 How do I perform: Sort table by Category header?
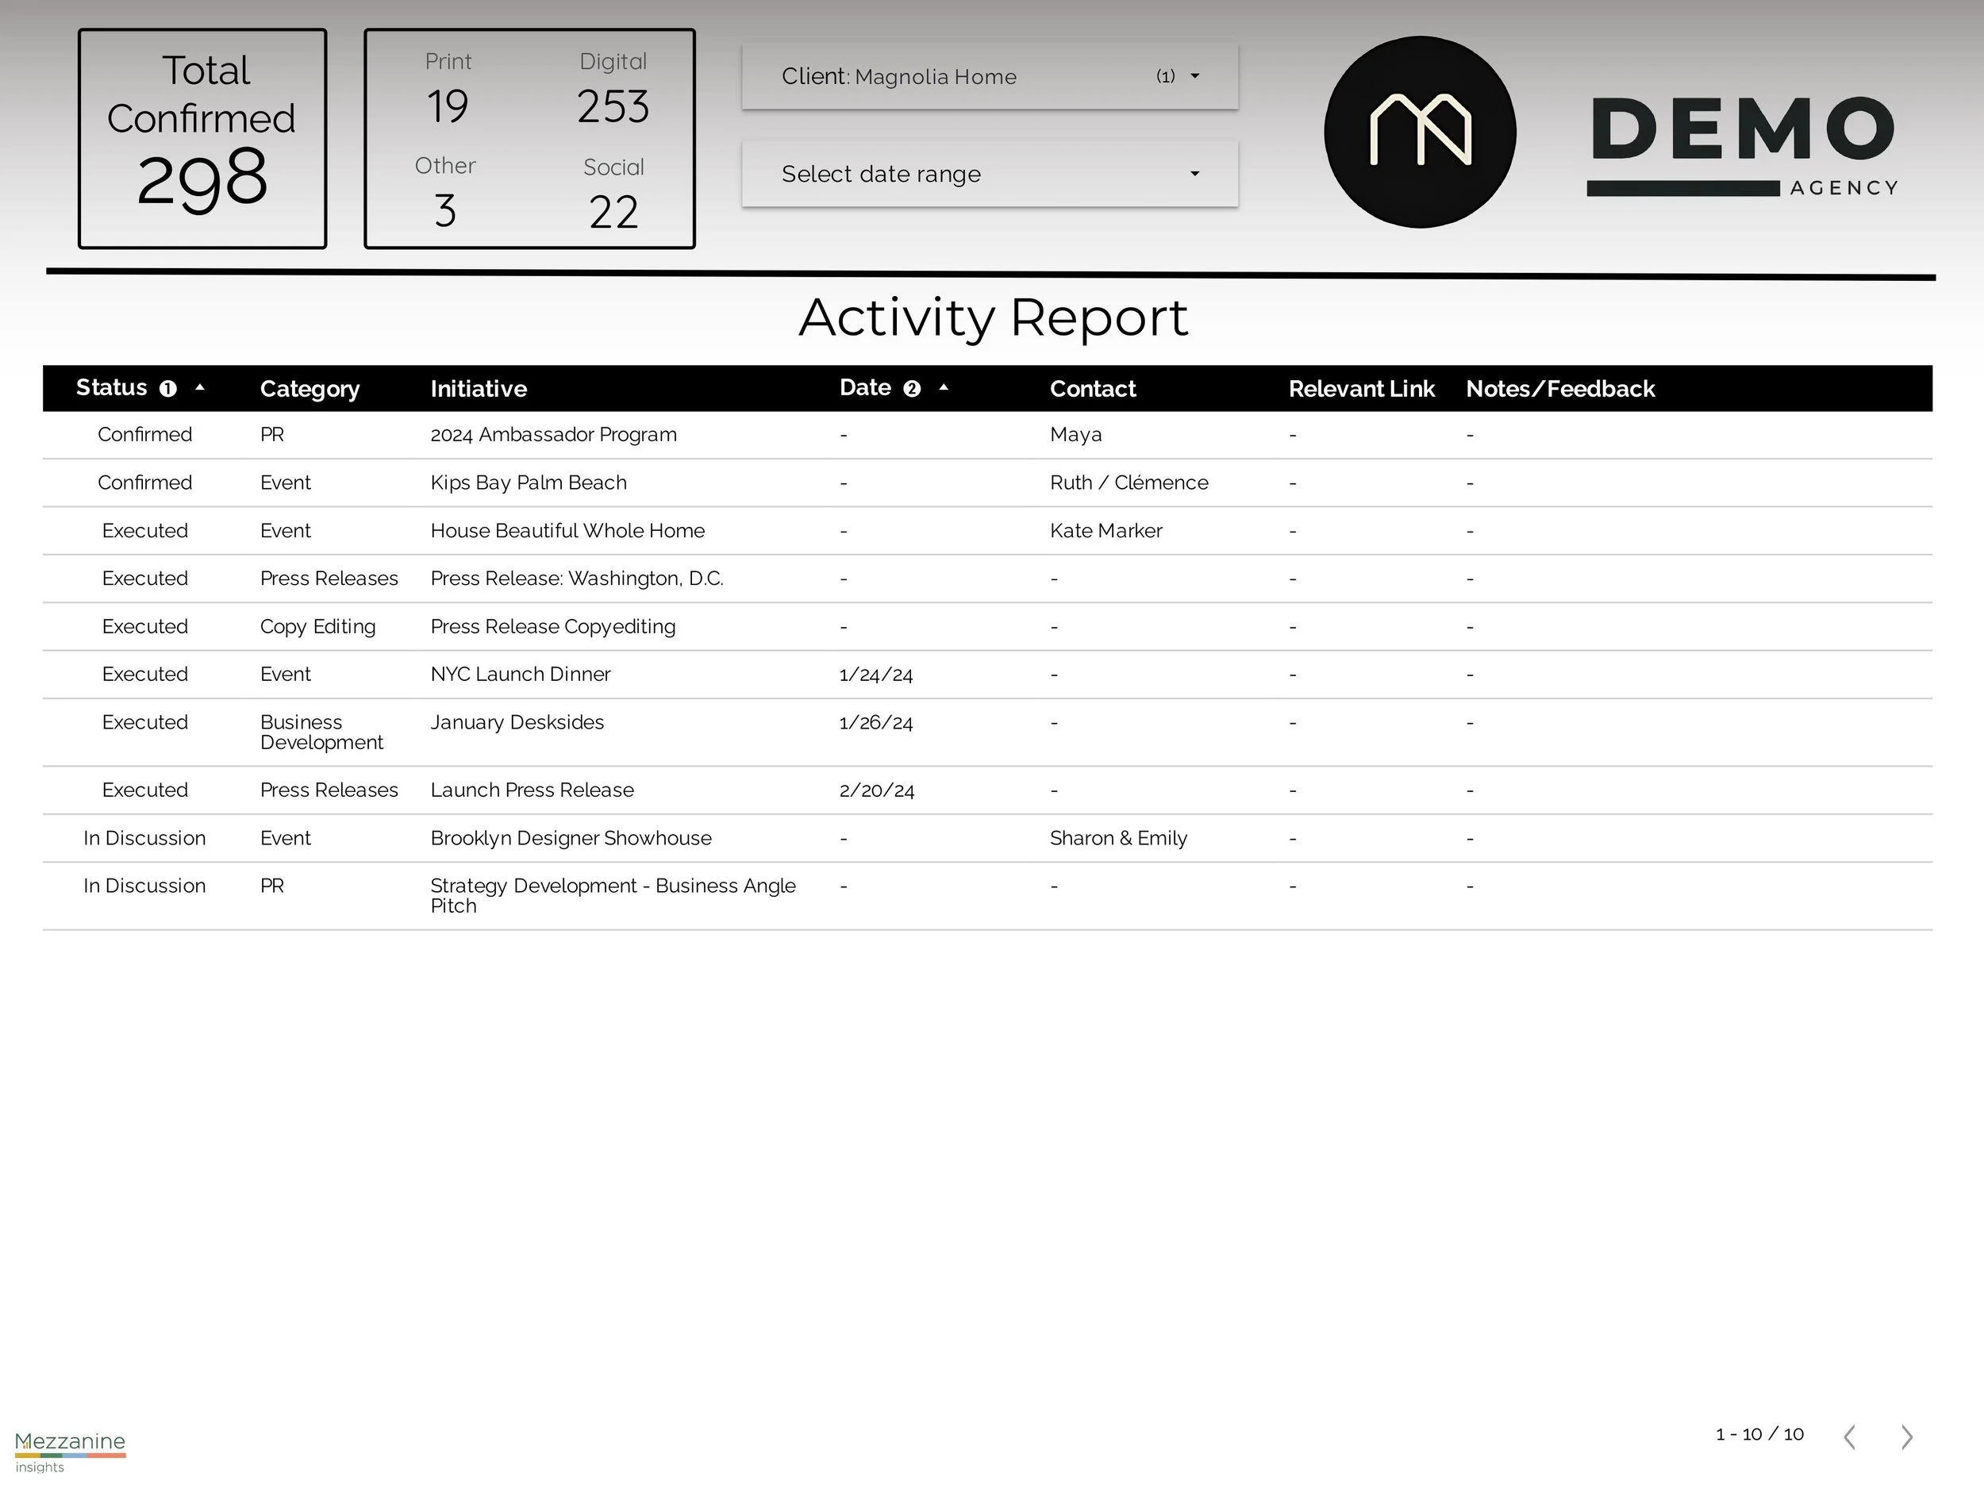[x=310, y=388]
